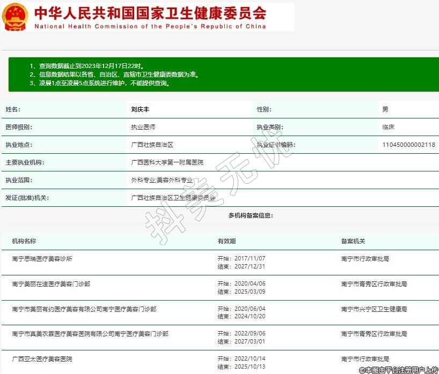
Task: Click the 临床 practice category value
Action: 388,127
